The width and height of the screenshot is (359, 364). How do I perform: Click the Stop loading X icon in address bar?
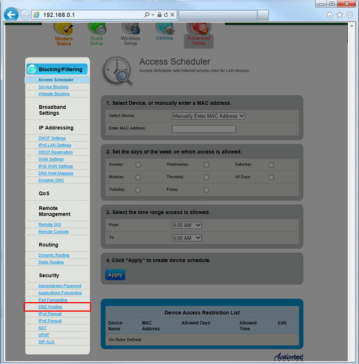pyautogui.click(x=172, y=15)
